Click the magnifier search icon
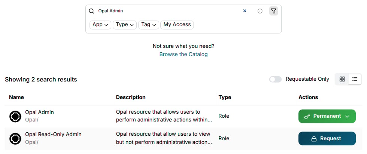367x154 pixels. coord(91,11)
